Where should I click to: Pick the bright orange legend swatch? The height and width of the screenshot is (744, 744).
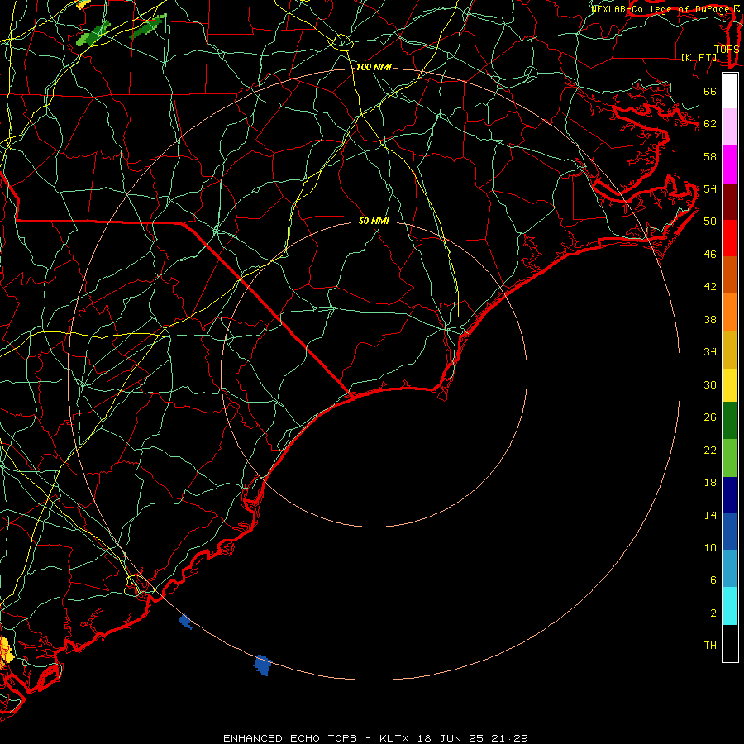point(730,312)
